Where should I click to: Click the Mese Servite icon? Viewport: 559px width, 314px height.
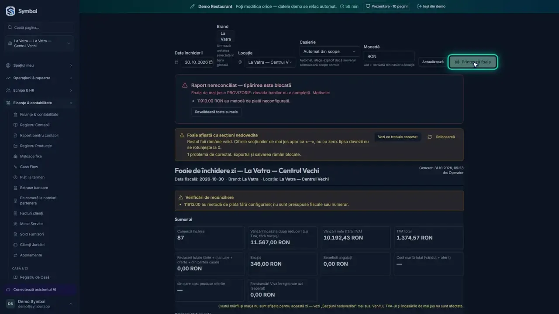click(x=16, y=224)
